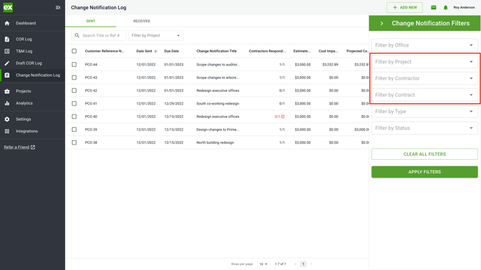Click the ADD NEW button
The width and height of the screenshot is (481, 270).
(405, 8)
